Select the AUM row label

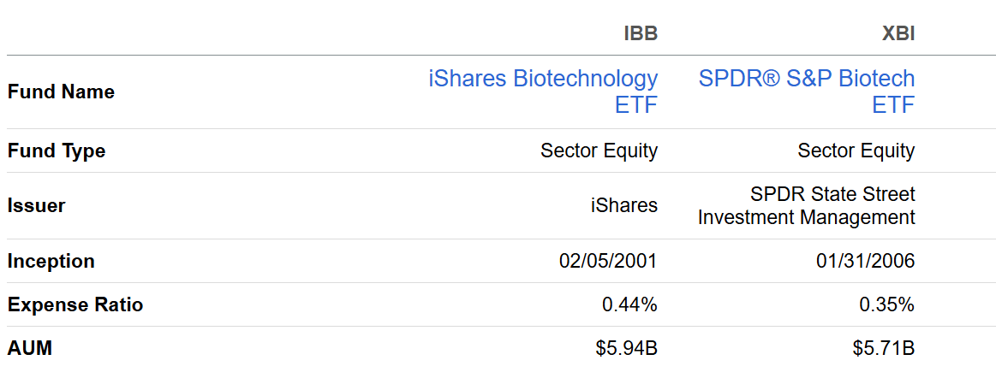pyautogui.click(x=29, y=348)
